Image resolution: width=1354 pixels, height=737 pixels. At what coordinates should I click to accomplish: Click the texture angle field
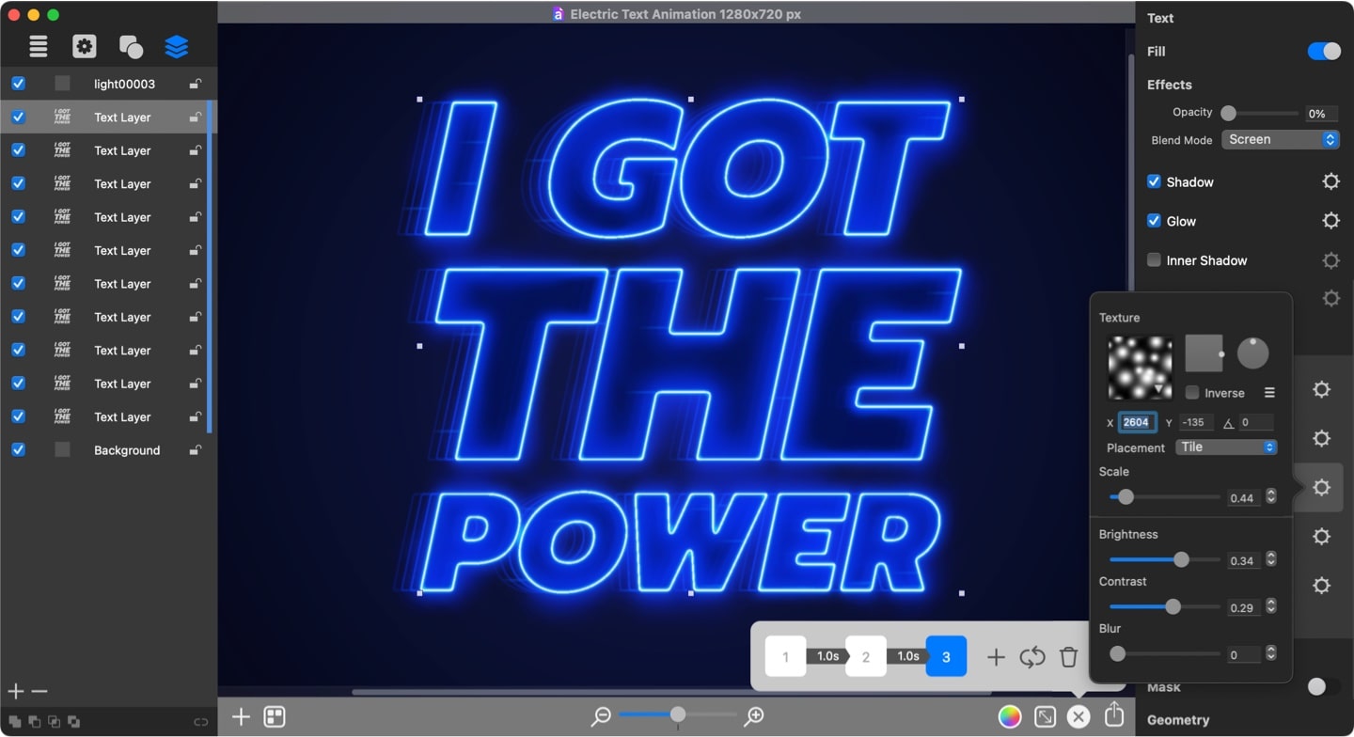pyautogui.click(x=1256, y=422)
